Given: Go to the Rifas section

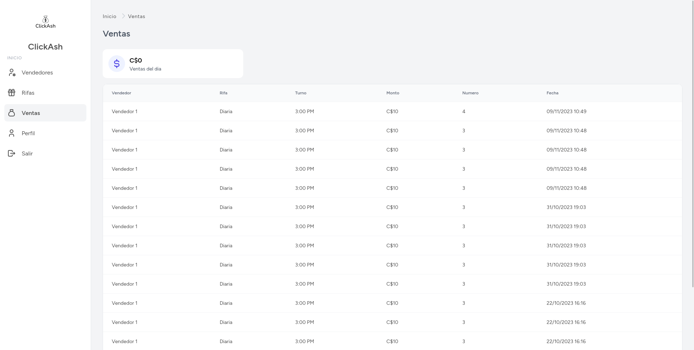Looking at the screenshot, I should pyautogui.click(x=28, y=93).
